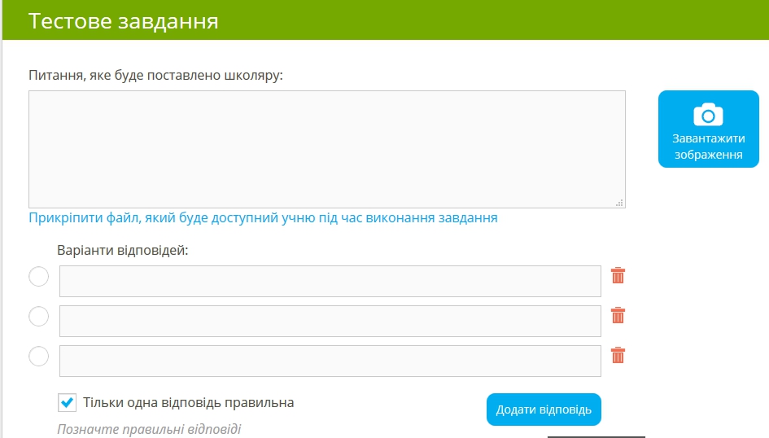
Task: Focus the second answer input field
Action: coord(330,321)
